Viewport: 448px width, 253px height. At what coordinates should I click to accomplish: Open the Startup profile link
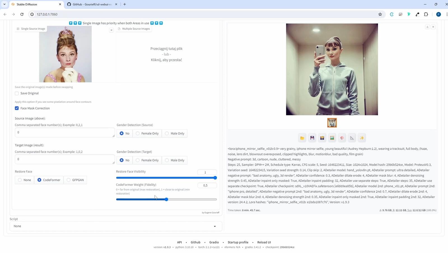coord(238,242)
